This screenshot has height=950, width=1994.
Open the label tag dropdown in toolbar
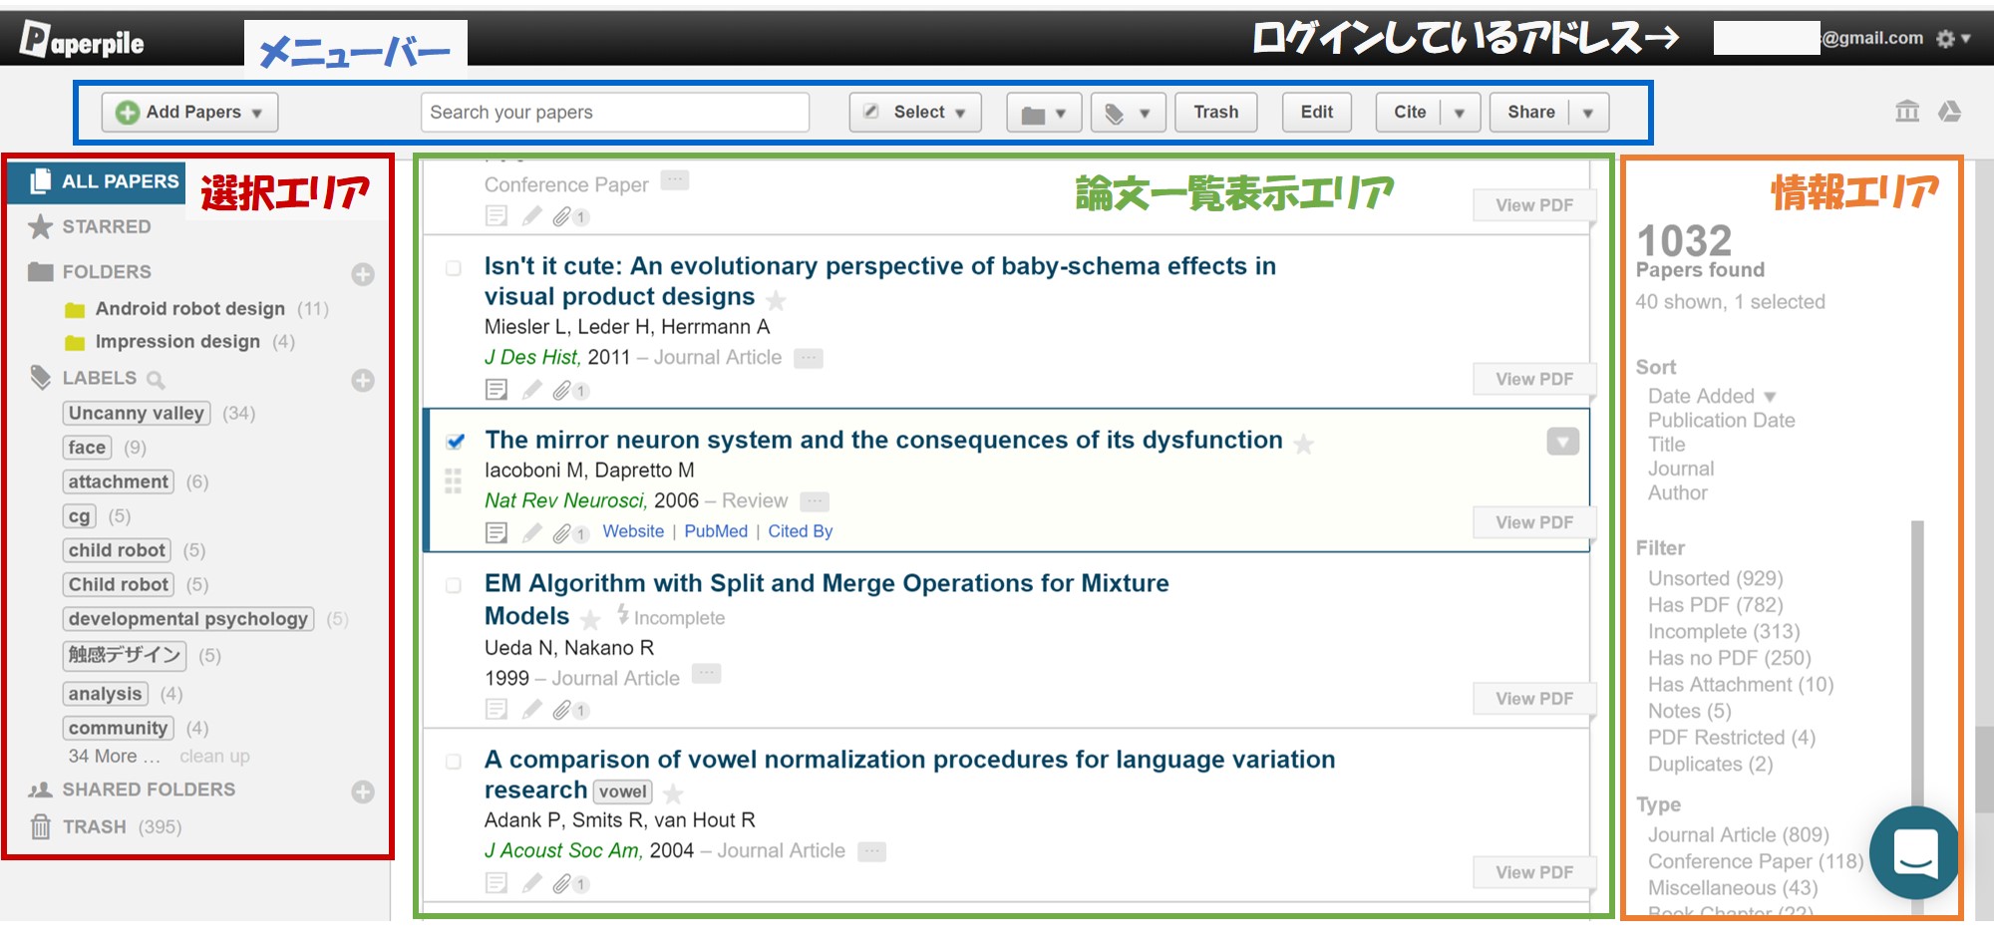point(1128,114)
